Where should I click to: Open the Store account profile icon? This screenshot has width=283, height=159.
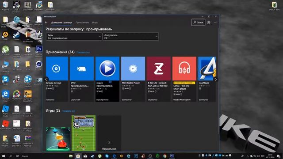tap(209, 23)
